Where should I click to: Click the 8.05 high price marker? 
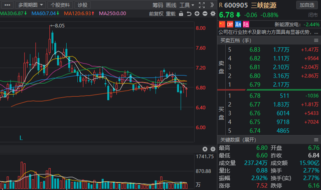point(58,25)
